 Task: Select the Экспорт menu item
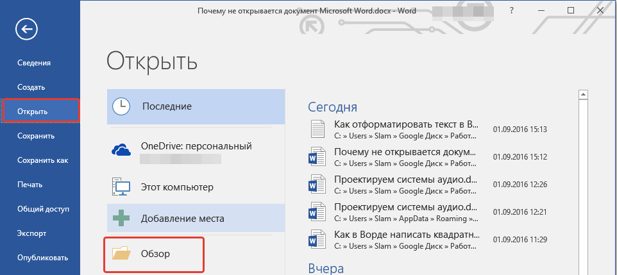tap(31, 233)
